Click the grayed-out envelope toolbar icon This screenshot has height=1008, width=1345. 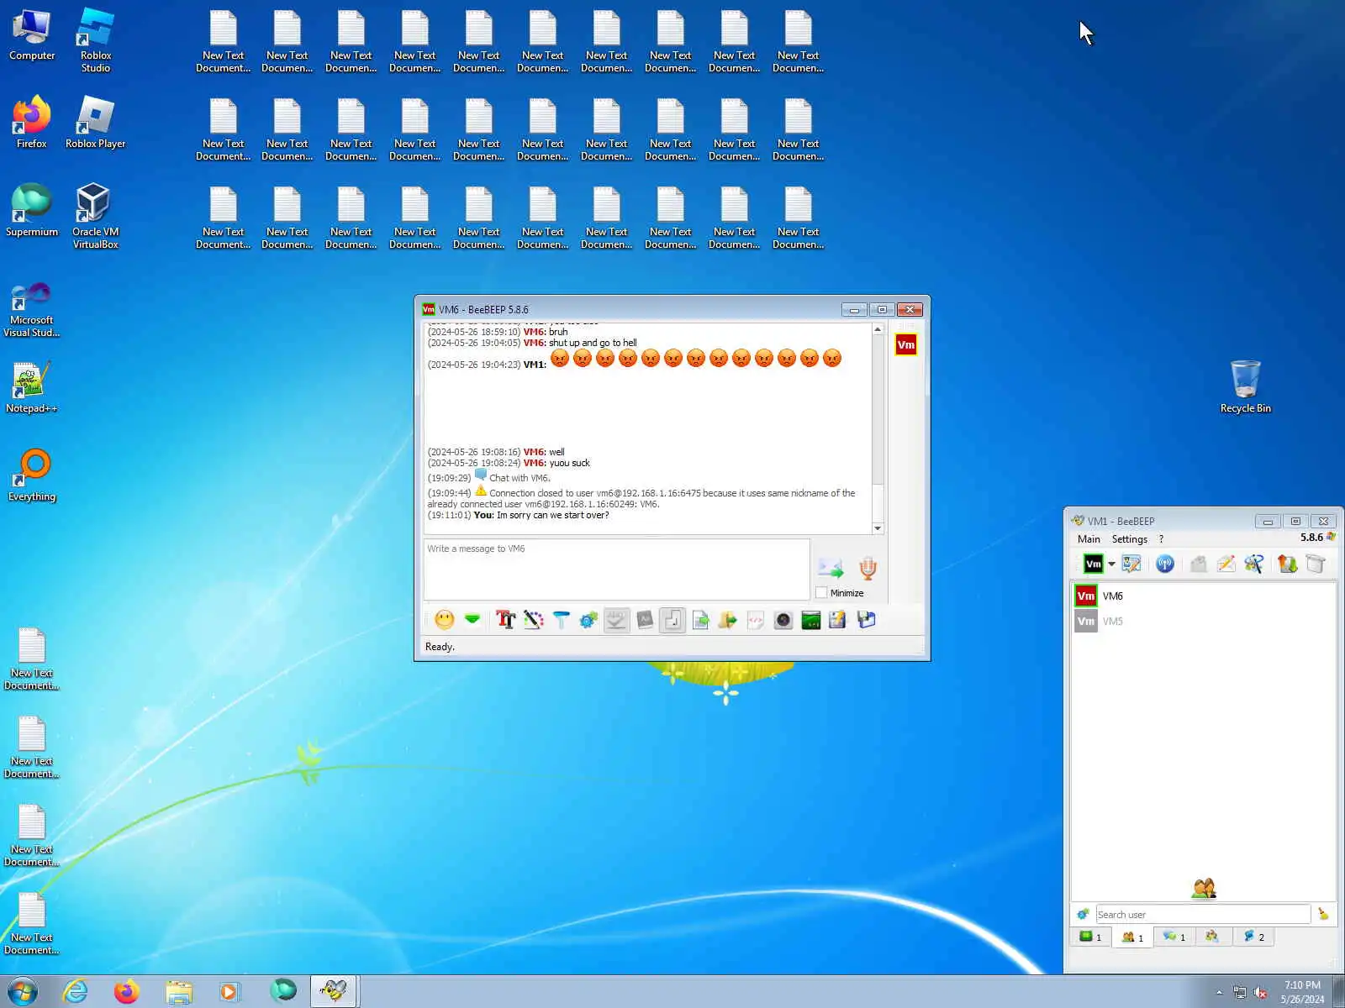(1199, 564)
